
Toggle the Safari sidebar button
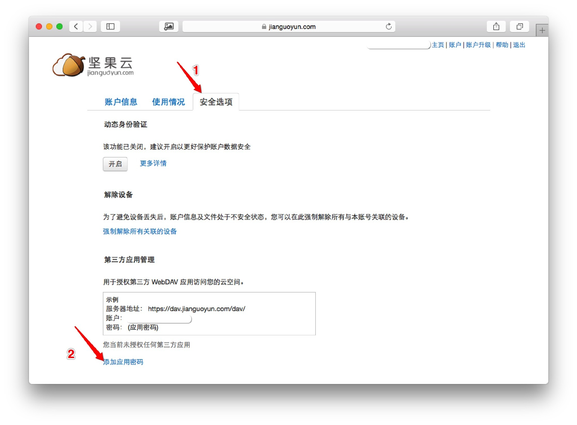tap(110, 26)
